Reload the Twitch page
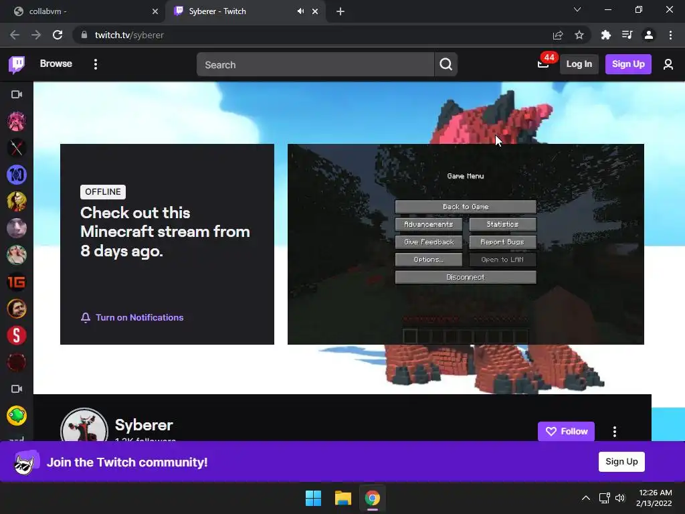 [x=58, y=35]
